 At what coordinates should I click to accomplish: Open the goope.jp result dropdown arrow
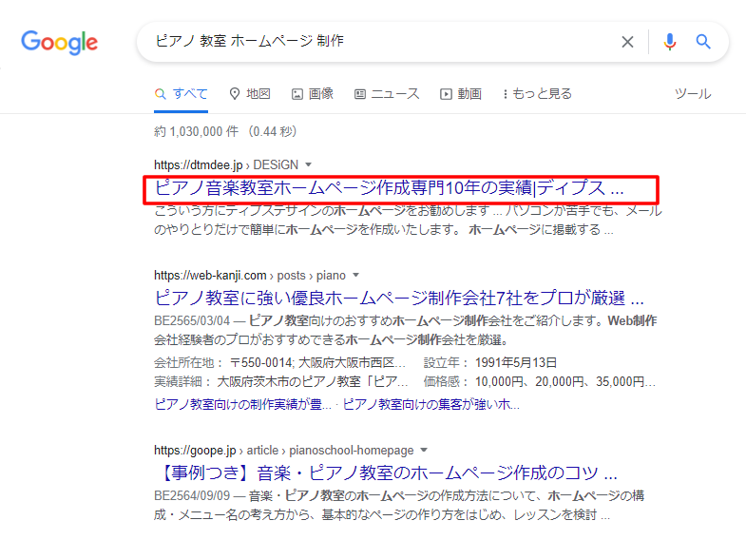tap(424, 450)
